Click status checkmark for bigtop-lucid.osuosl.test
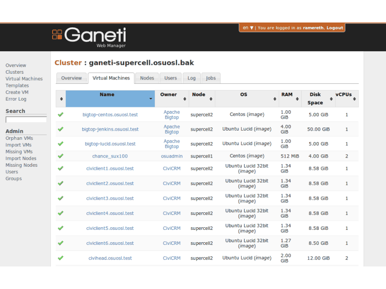386x289 pixels. tap(61, 144)
